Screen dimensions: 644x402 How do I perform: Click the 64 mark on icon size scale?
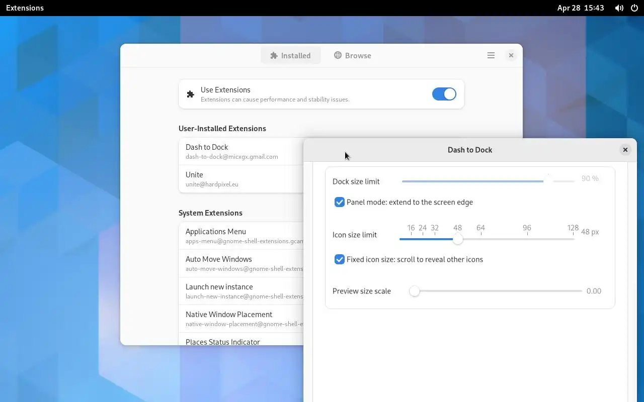click(480, 228)
